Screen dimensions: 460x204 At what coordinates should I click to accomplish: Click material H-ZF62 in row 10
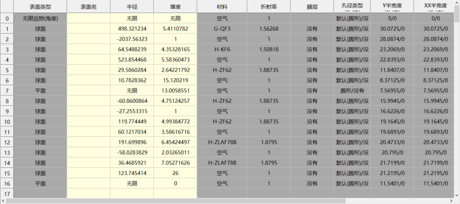coord(222,122)
